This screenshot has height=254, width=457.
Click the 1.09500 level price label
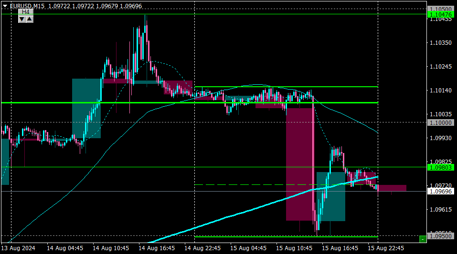[441, 236]
